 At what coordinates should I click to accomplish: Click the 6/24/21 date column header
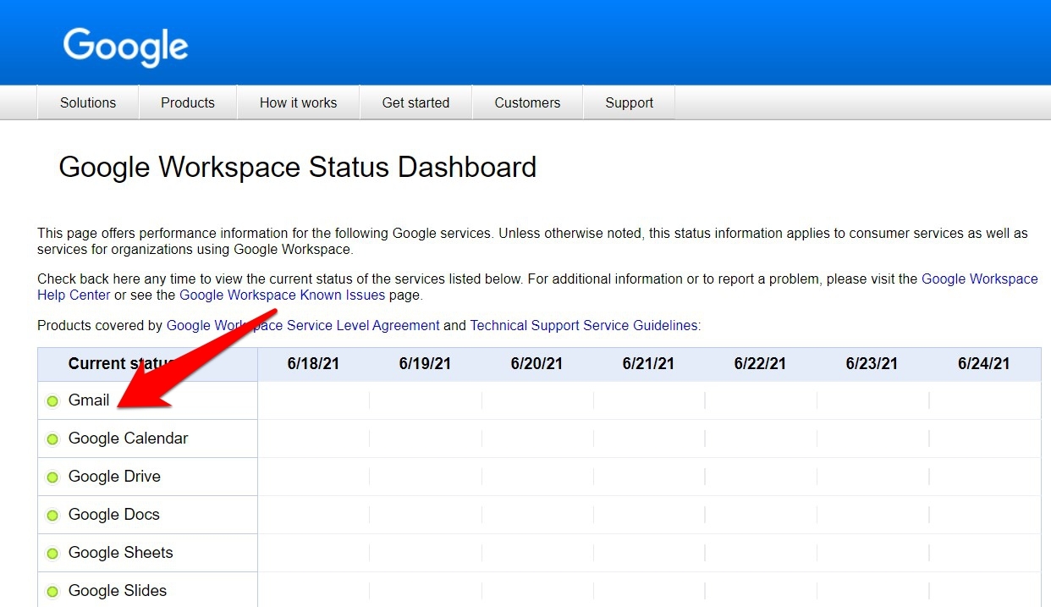coord(983,364)
